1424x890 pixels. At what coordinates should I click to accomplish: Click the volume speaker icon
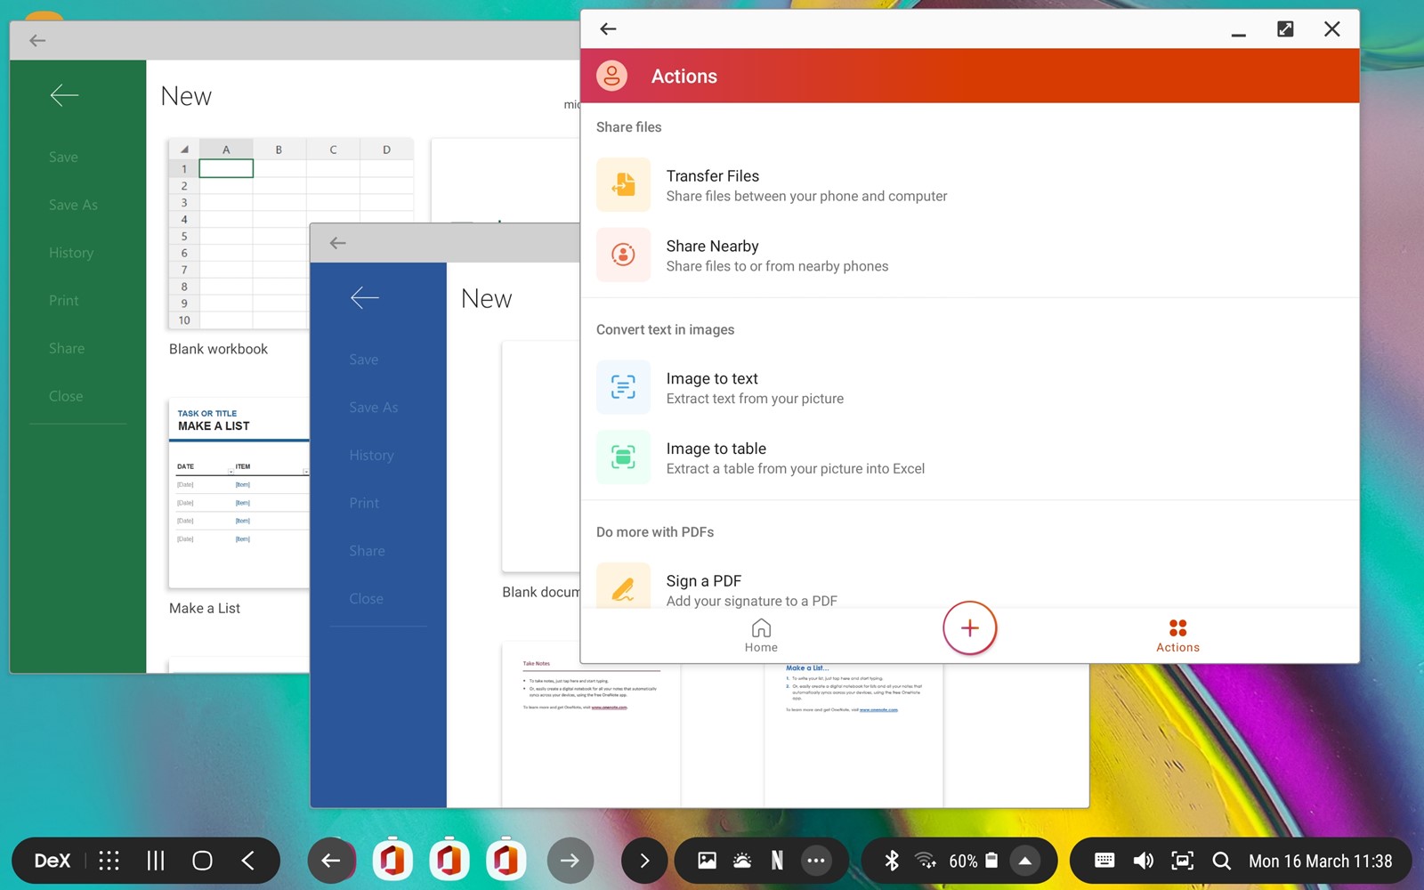pyautogui.click(x=1143, y=861)
